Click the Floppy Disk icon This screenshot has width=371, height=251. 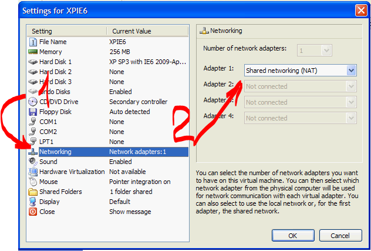pos(33,112)
